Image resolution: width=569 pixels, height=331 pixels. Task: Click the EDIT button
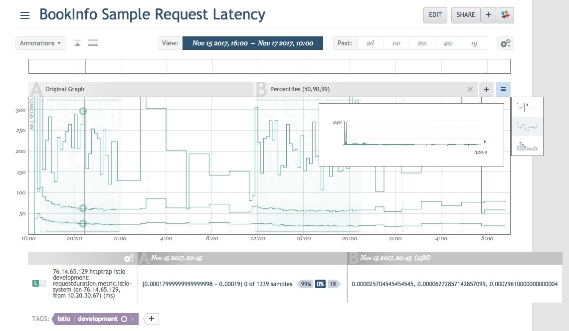(435, 15)
